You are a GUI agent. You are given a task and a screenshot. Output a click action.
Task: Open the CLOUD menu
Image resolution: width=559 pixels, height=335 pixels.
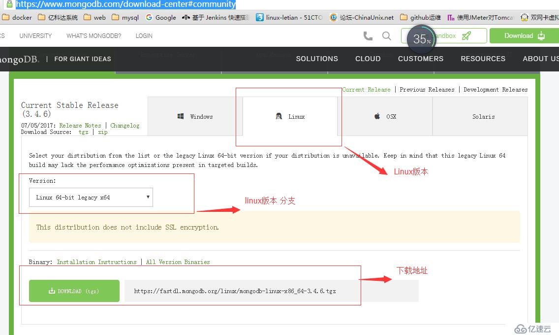click(x=368, y=59)
